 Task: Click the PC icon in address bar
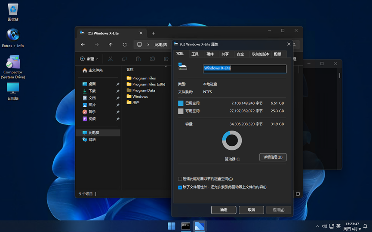(139, 45)
